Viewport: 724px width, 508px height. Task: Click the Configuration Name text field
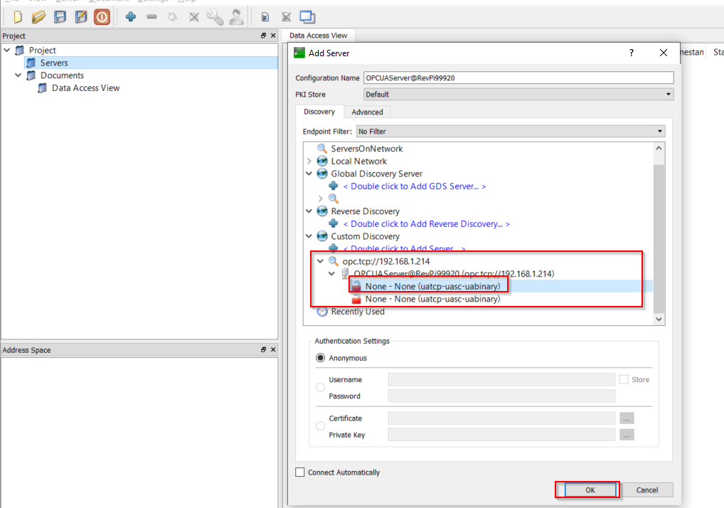pyautogui.click(x=518, y=78)
